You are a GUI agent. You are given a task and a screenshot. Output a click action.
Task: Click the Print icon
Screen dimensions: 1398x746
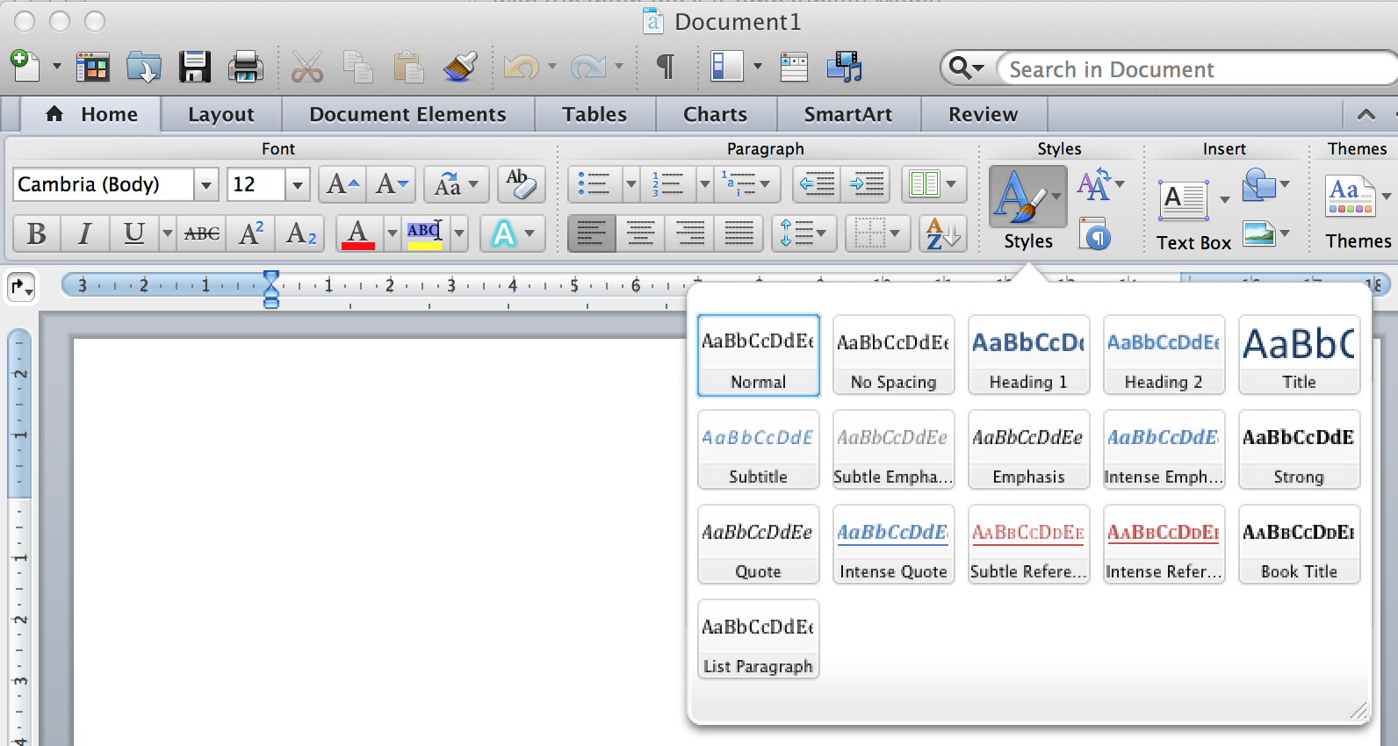pos(245,67)
